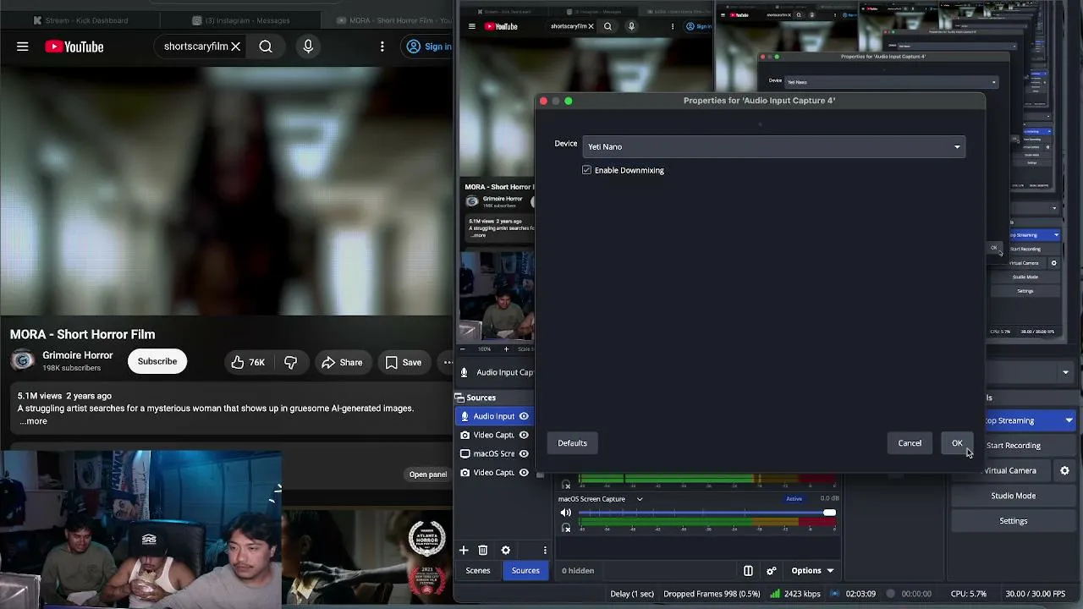Click the macOS Screen Capture volume slider
This screenshot has width=1083, height=609.
706,513
